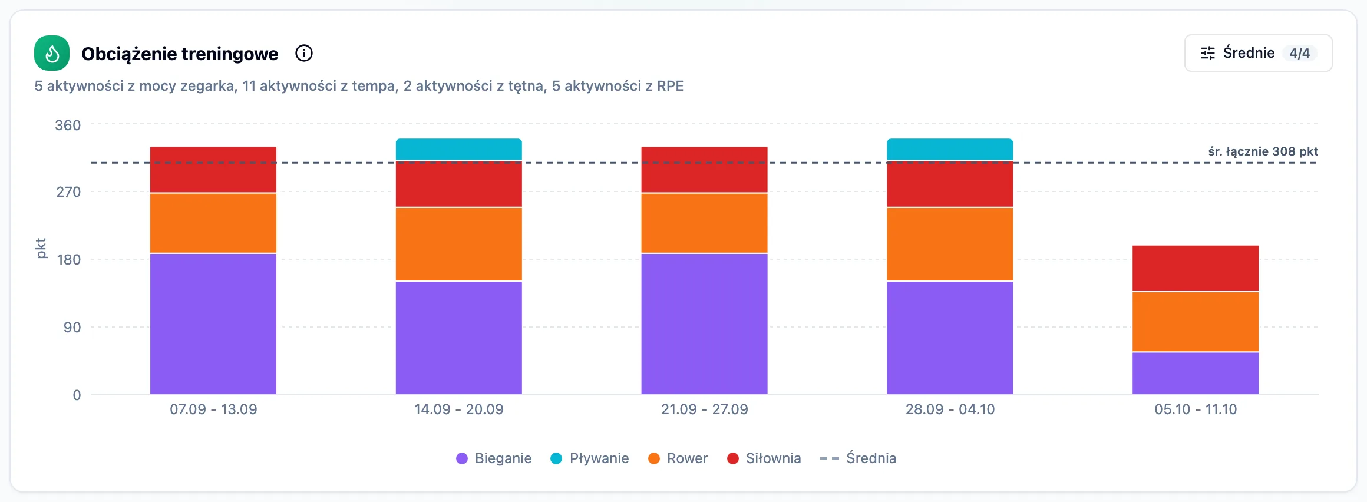Click the purple Bieganie segment for 21.09 - 27.09
The width and height of the screenshot is (1367, 502).
tap(705, 324)
